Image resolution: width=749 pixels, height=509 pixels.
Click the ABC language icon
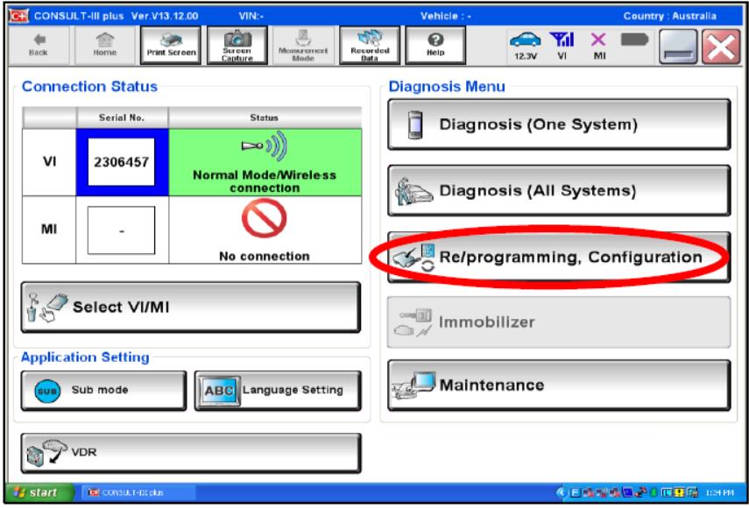[x=219, y=391]
